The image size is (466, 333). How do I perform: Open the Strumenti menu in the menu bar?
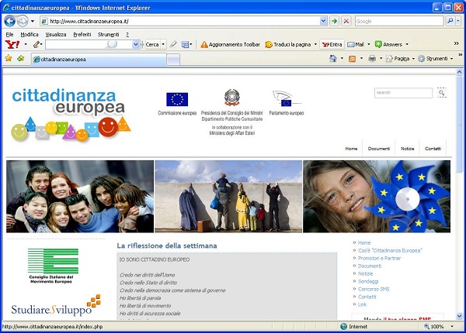point(108,34)
